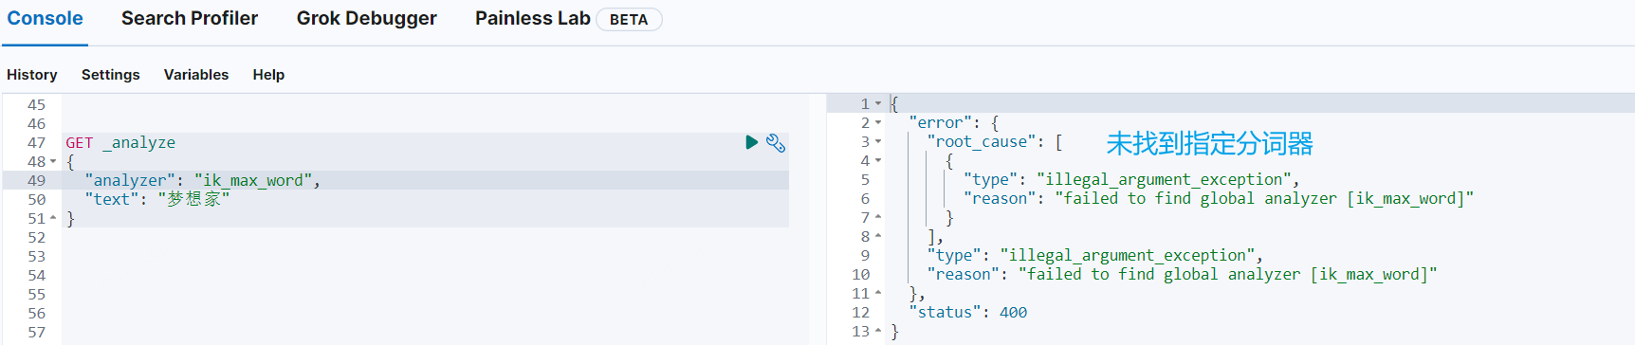
Task: Collapse the request body at line 48
Action: point(53,161)
